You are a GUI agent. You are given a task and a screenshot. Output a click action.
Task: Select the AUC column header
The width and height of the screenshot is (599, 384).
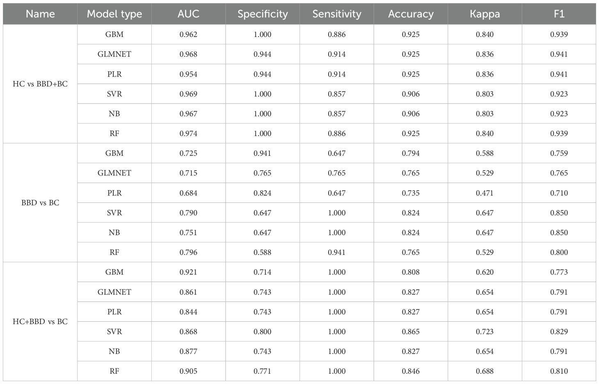tap(188, 14)
